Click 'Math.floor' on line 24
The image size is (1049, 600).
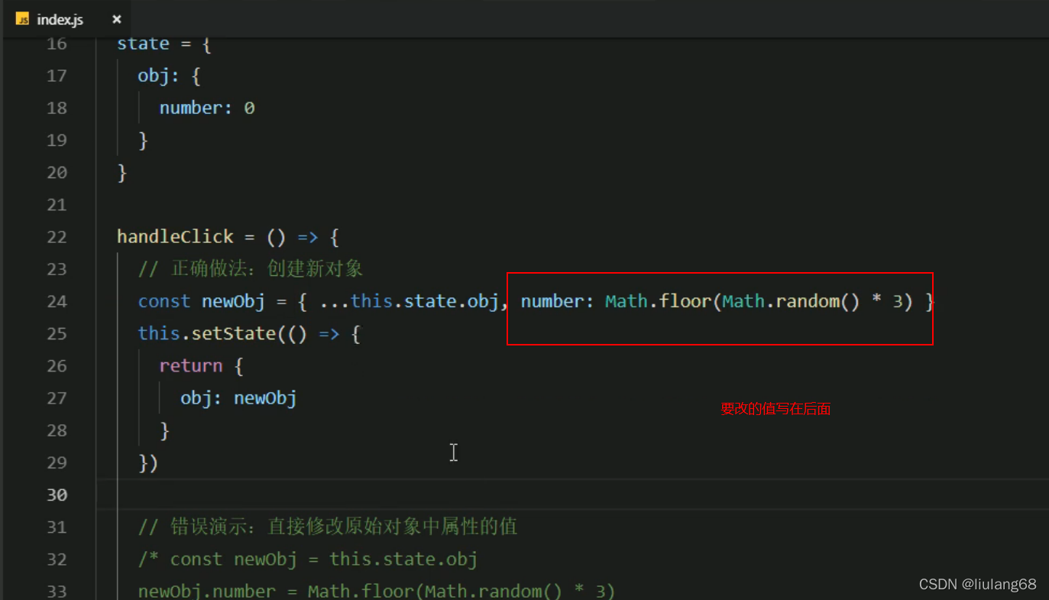[659, 301]
